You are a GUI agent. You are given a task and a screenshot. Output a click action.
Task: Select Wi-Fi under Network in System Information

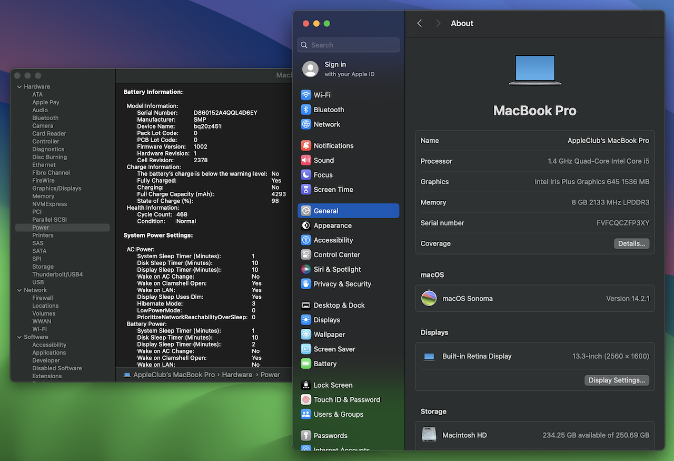39,329
